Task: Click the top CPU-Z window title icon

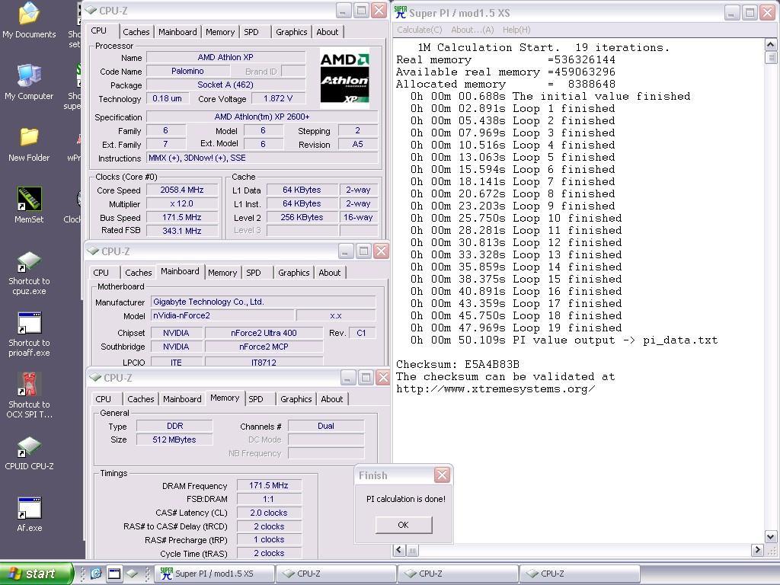Action: pos(91,11)
